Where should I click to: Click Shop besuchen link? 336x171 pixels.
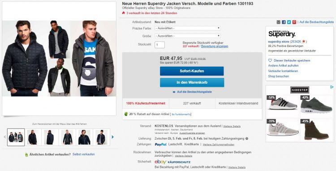point(278,76)
